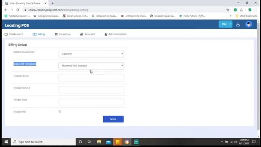The height and width of the screenshot is (147, 261).
Task: Click the Billing Setup heading
Action: (18, 45)
